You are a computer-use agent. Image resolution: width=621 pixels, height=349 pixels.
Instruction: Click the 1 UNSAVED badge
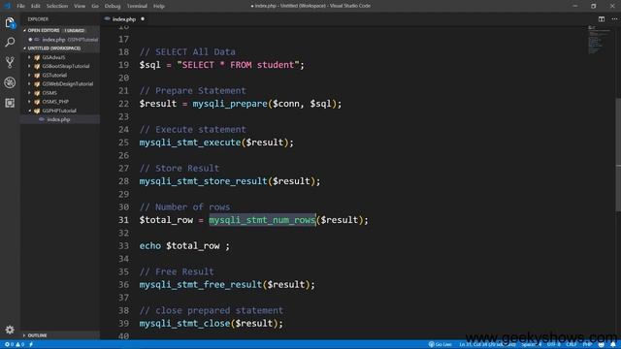[x=75, y=30]
